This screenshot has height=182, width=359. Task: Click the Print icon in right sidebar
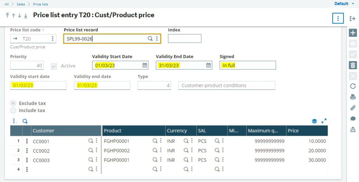point(353,97)
